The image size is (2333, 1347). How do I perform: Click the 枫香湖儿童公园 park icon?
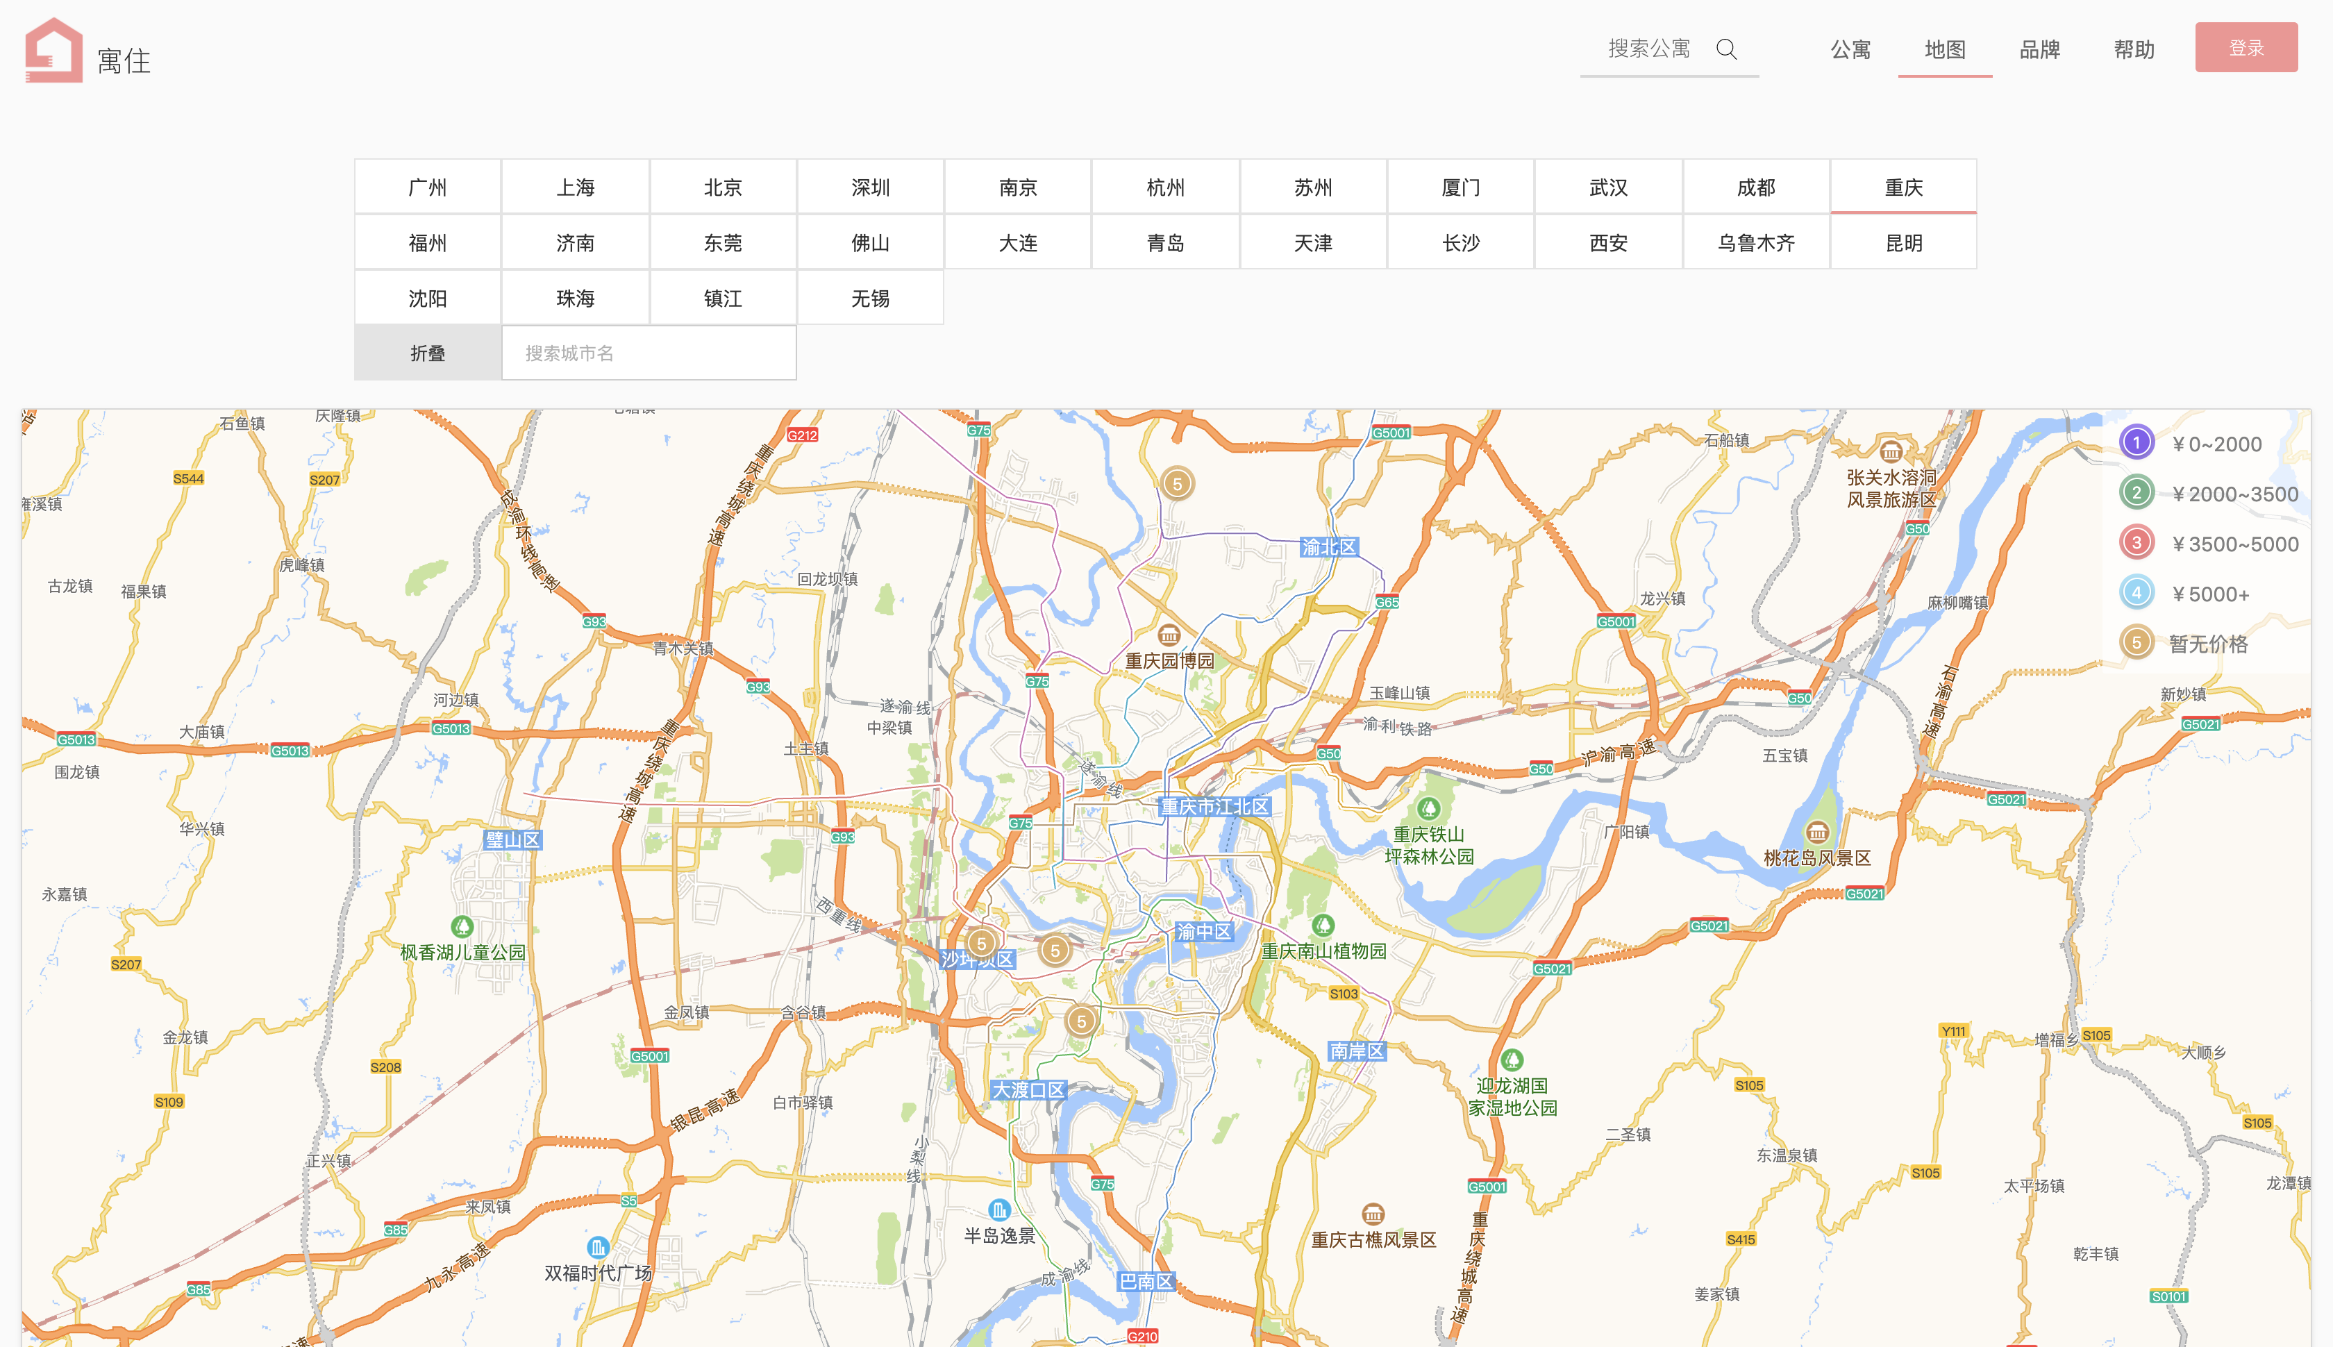462,926
